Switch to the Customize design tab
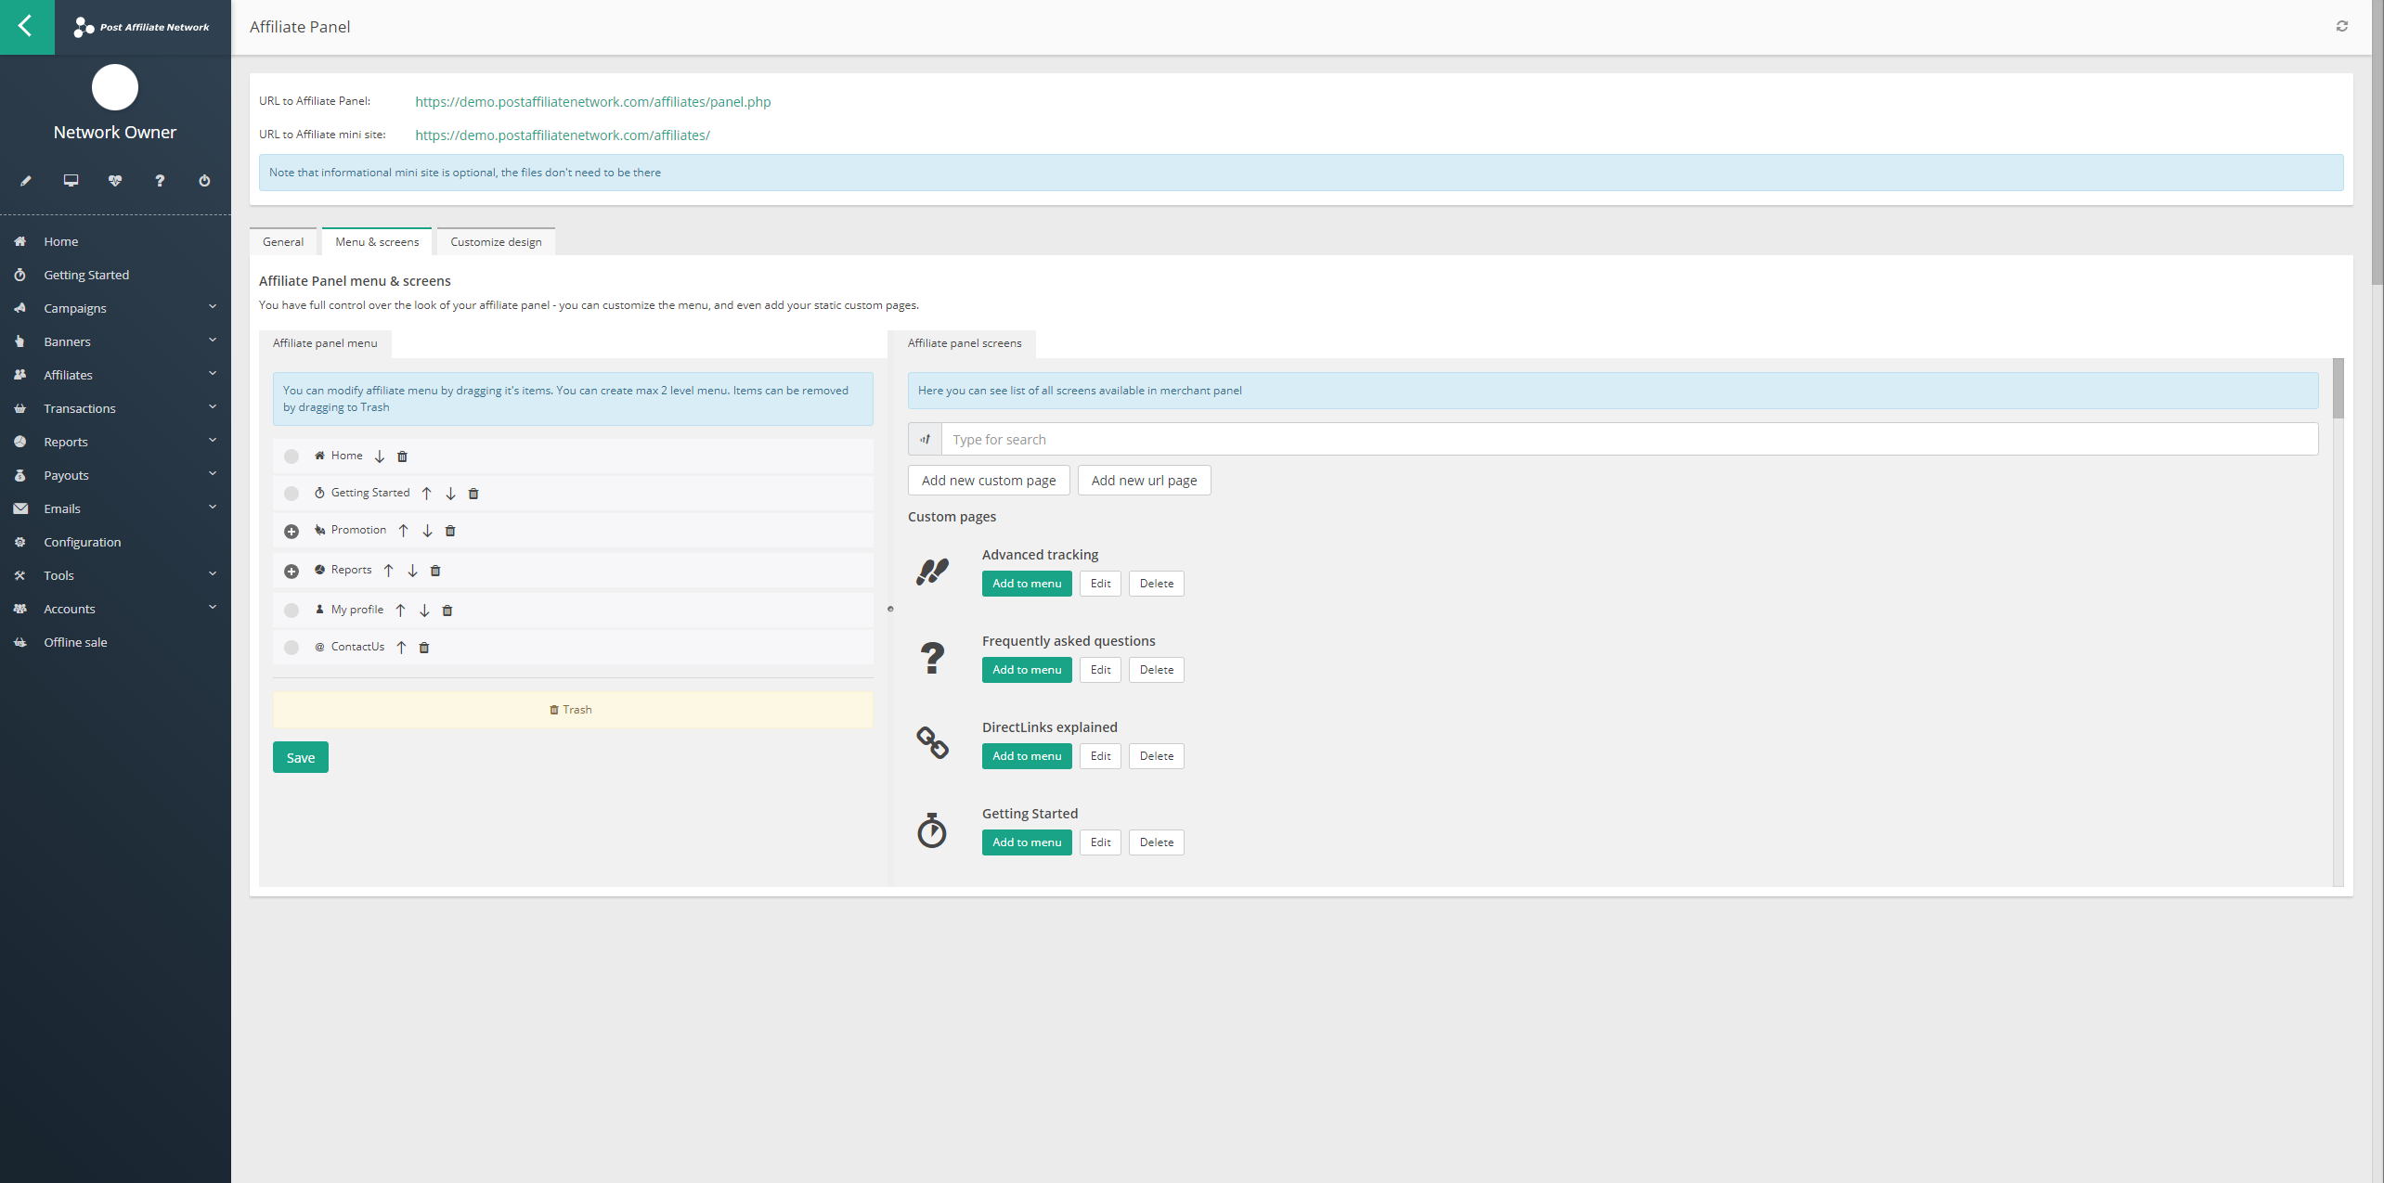 pos(496,241)
